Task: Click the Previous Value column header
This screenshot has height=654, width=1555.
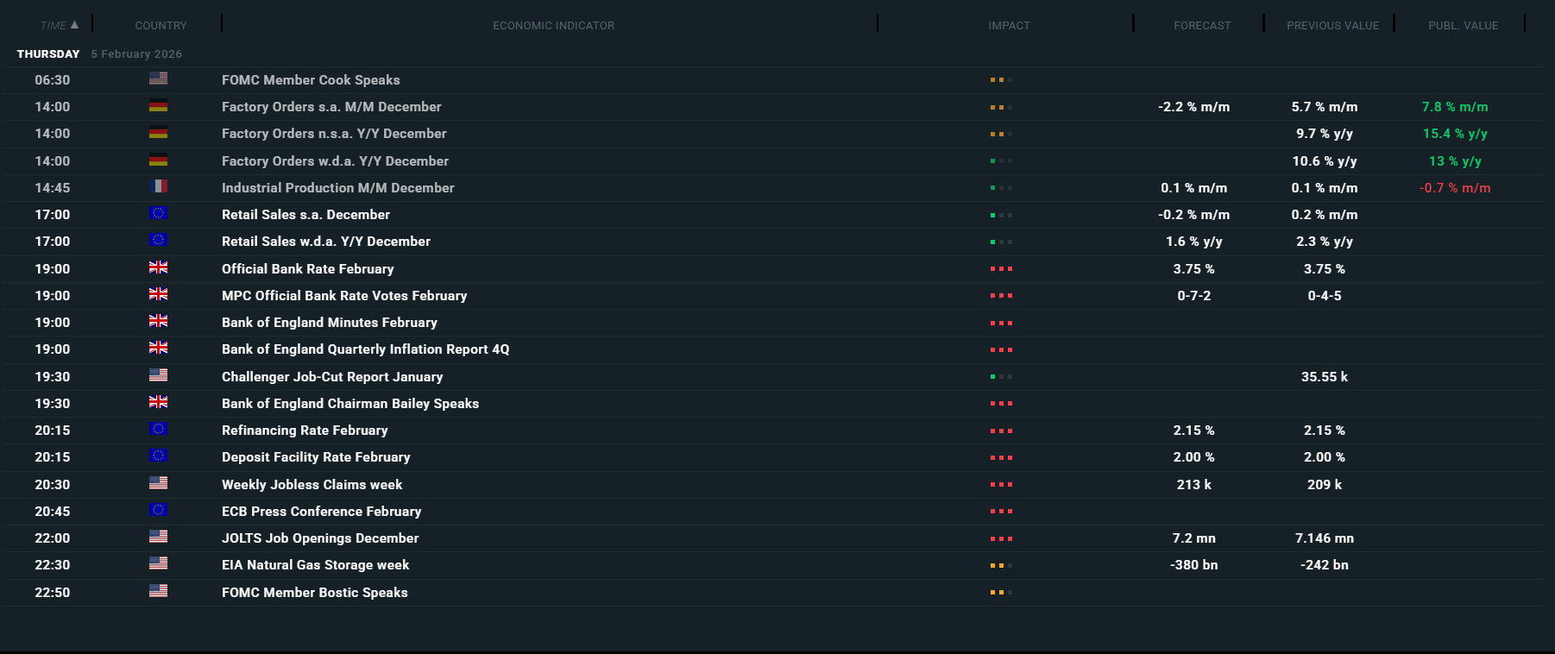Action: click(x=1332, y=26)
